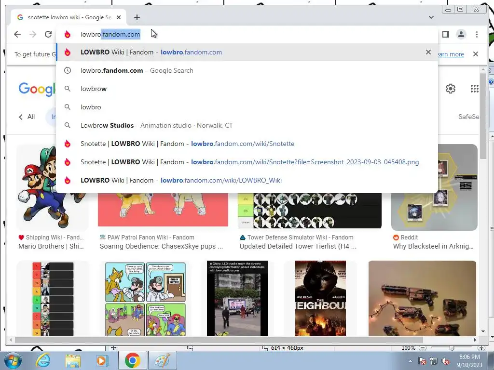Click Paint zoom-in plus button
The height and width of the screenshot is (370, 494).
[x=481, y=348]
